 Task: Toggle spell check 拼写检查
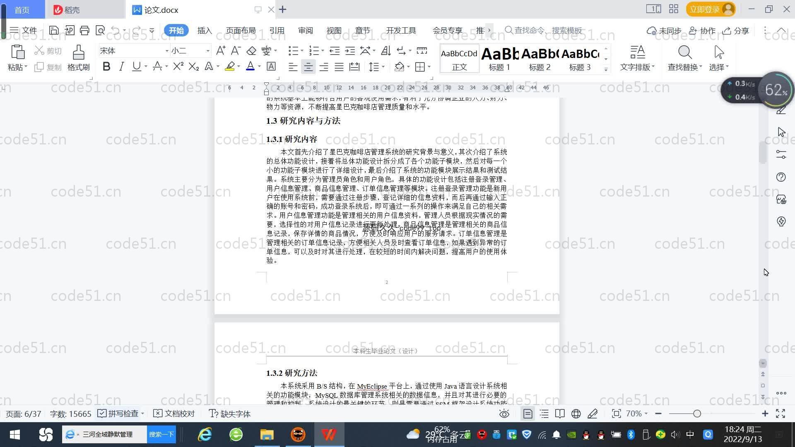pyautogui.click(x=118, y=413)
